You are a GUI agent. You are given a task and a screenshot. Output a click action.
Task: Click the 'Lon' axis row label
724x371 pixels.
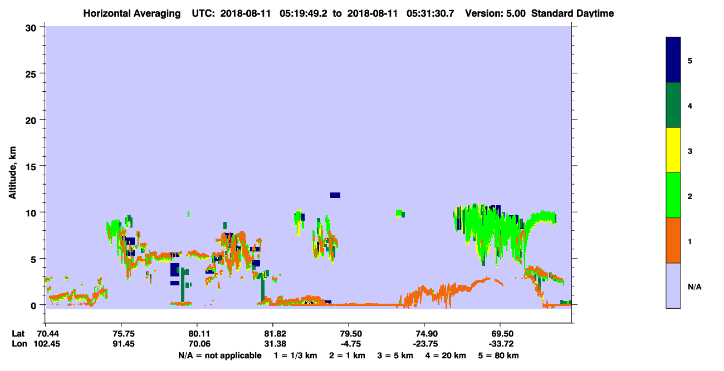(x=19, y=343)
